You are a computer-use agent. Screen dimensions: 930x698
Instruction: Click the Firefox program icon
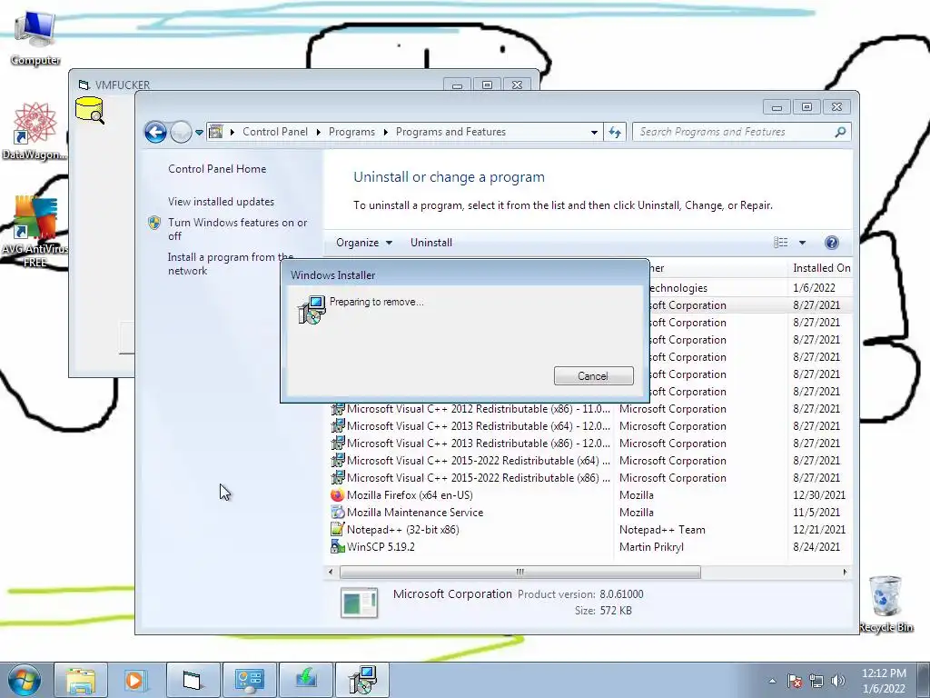[x=338, y=495]
